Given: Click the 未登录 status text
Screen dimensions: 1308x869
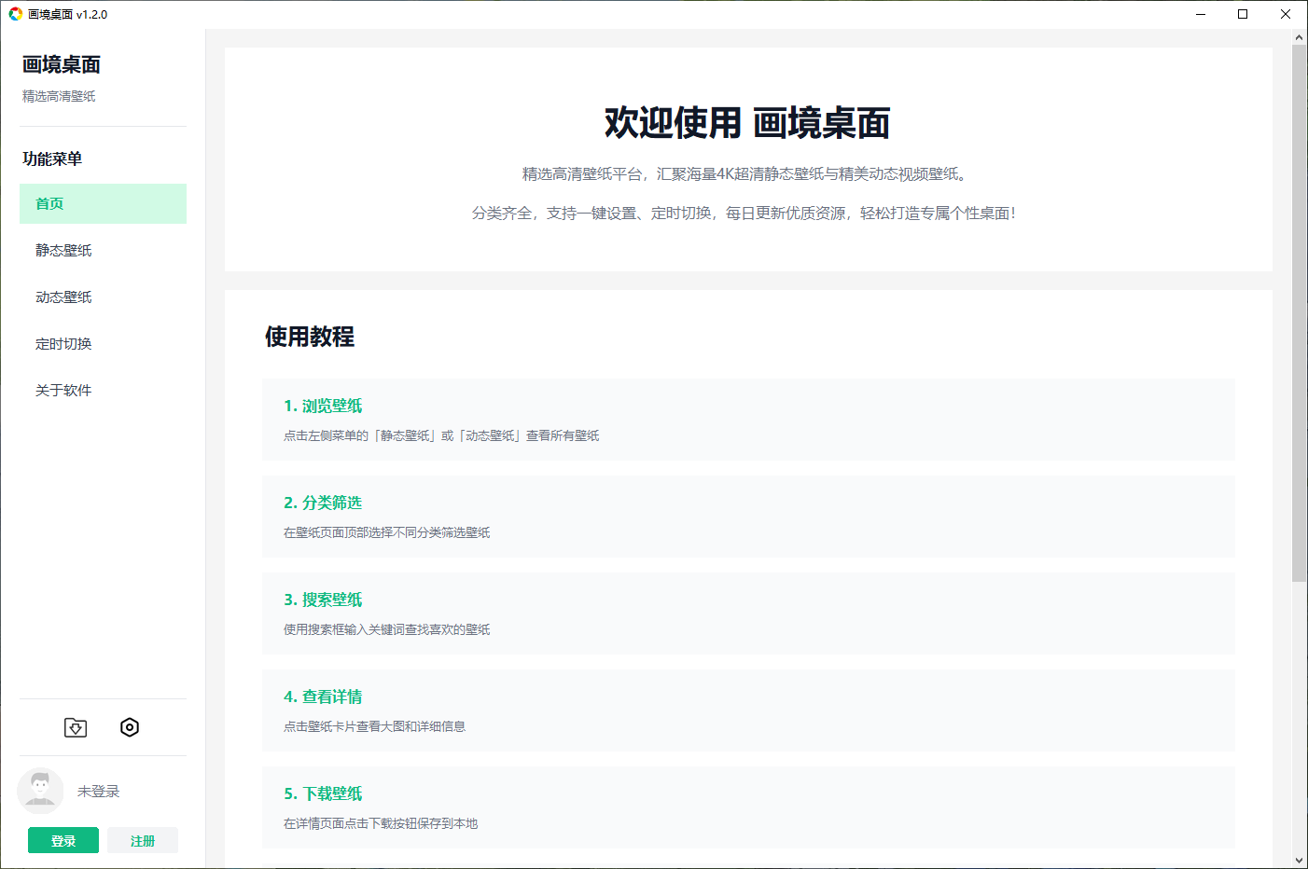Looking at the screenshot, I should pos(98,792).
